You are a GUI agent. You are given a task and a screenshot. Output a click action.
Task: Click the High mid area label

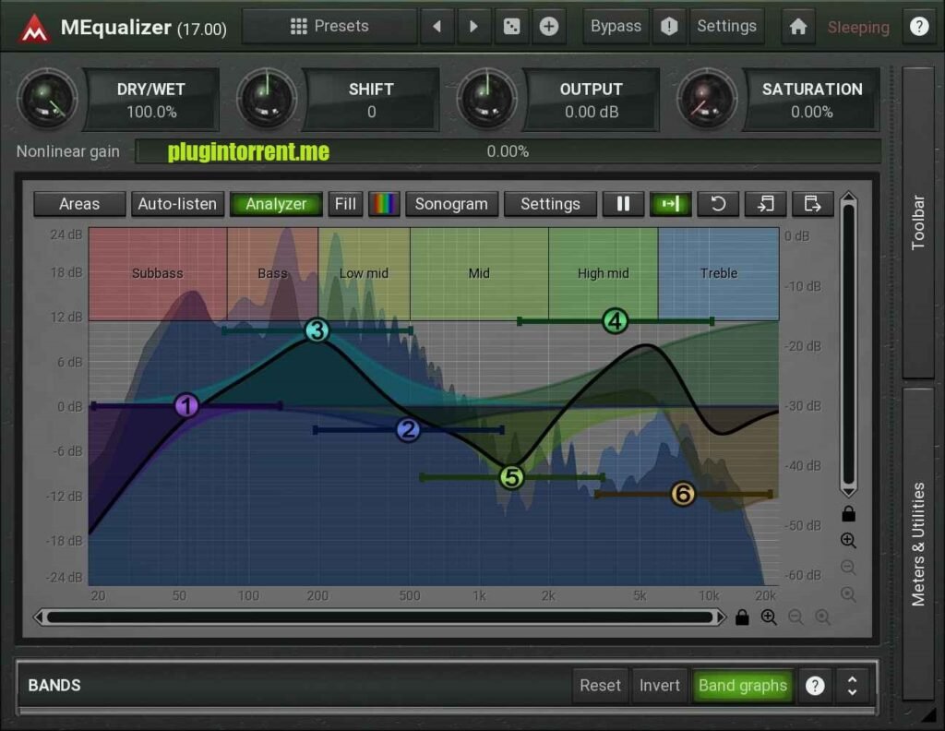coord(604,273)
